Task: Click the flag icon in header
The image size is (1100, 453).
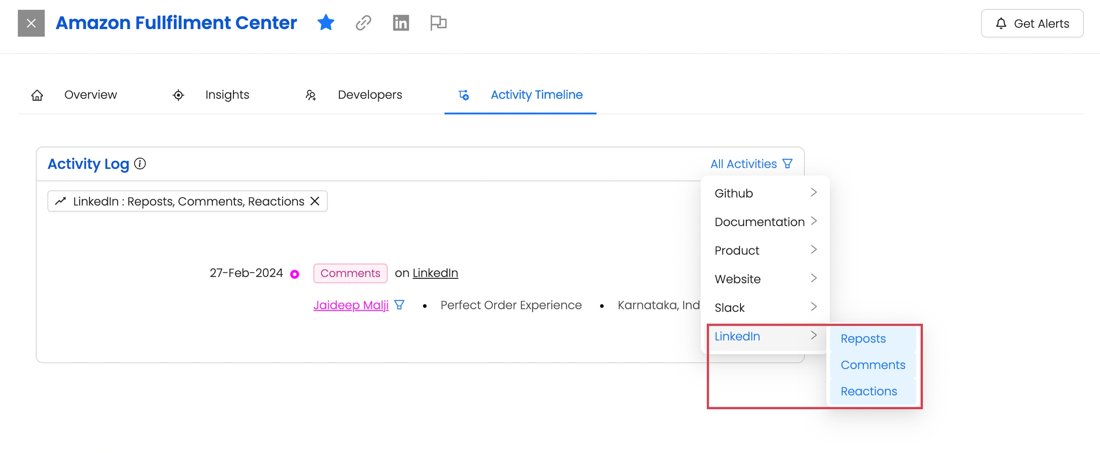Action: point(438,23)
